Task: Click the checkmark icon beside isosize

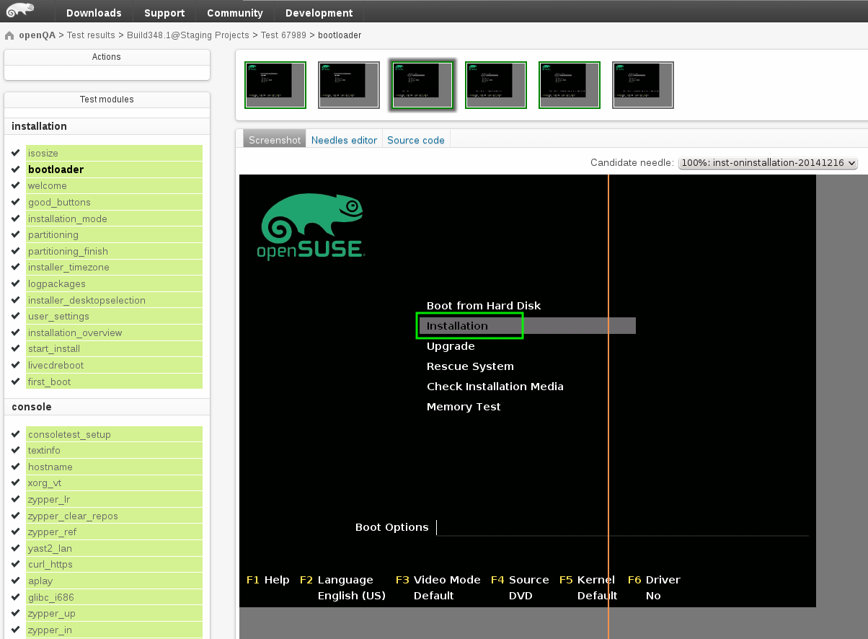Action: (x=16, y=153)
